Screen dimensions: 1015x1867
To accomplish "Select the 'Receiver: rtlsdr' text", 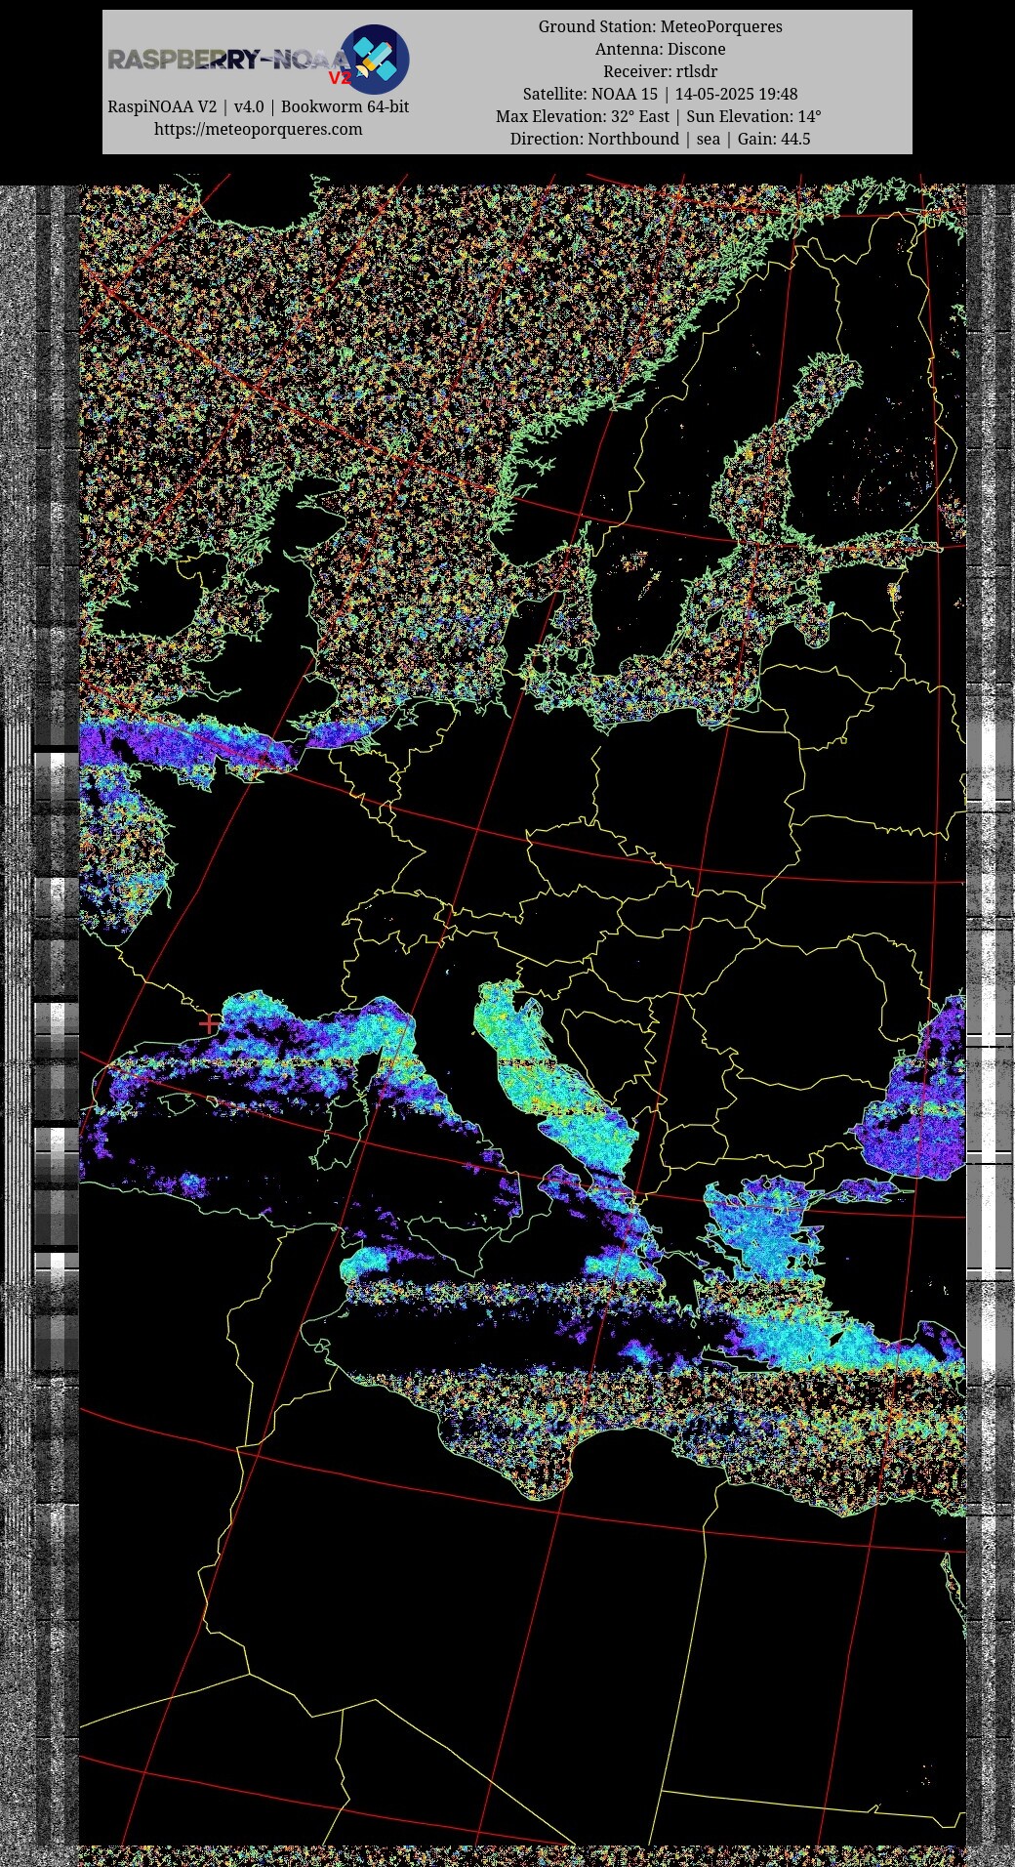I will (661, 71).
